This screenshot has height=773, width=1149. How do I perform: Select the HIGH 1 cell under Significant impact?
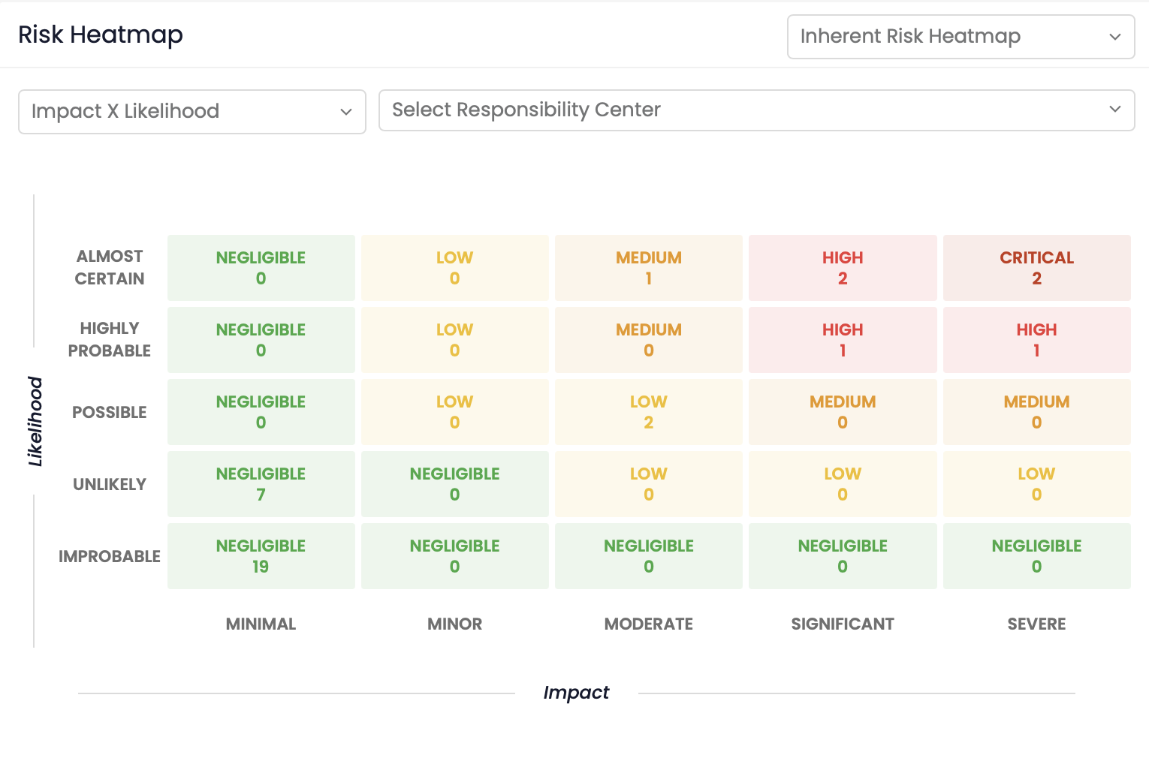click(842, 340)
